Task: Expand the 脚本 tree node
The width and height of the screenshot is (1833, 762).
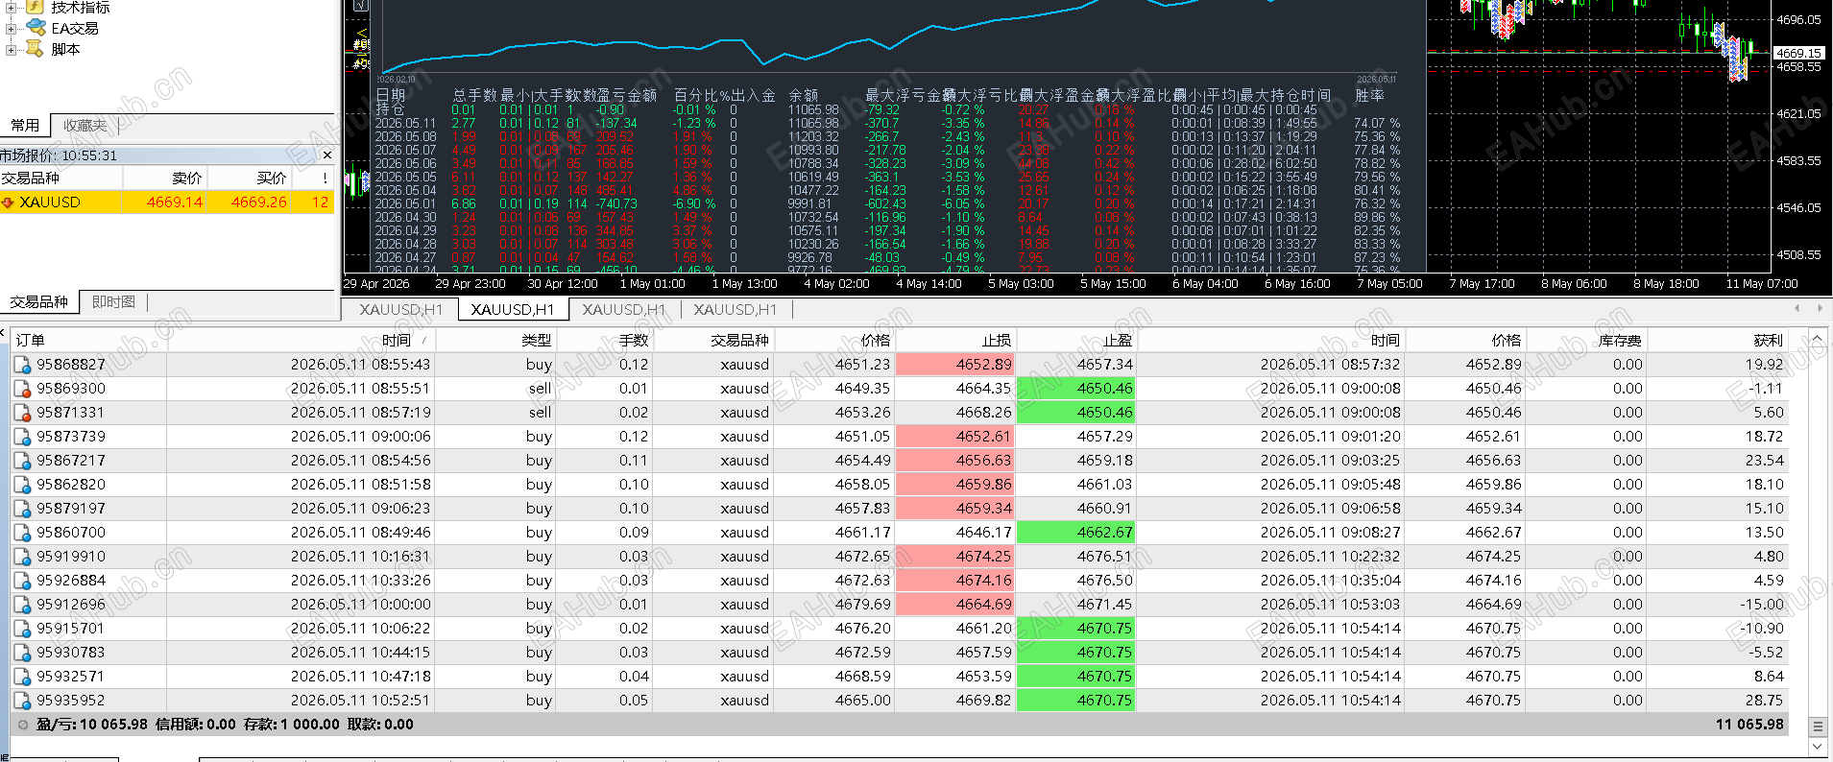Action: pos(11,49)
